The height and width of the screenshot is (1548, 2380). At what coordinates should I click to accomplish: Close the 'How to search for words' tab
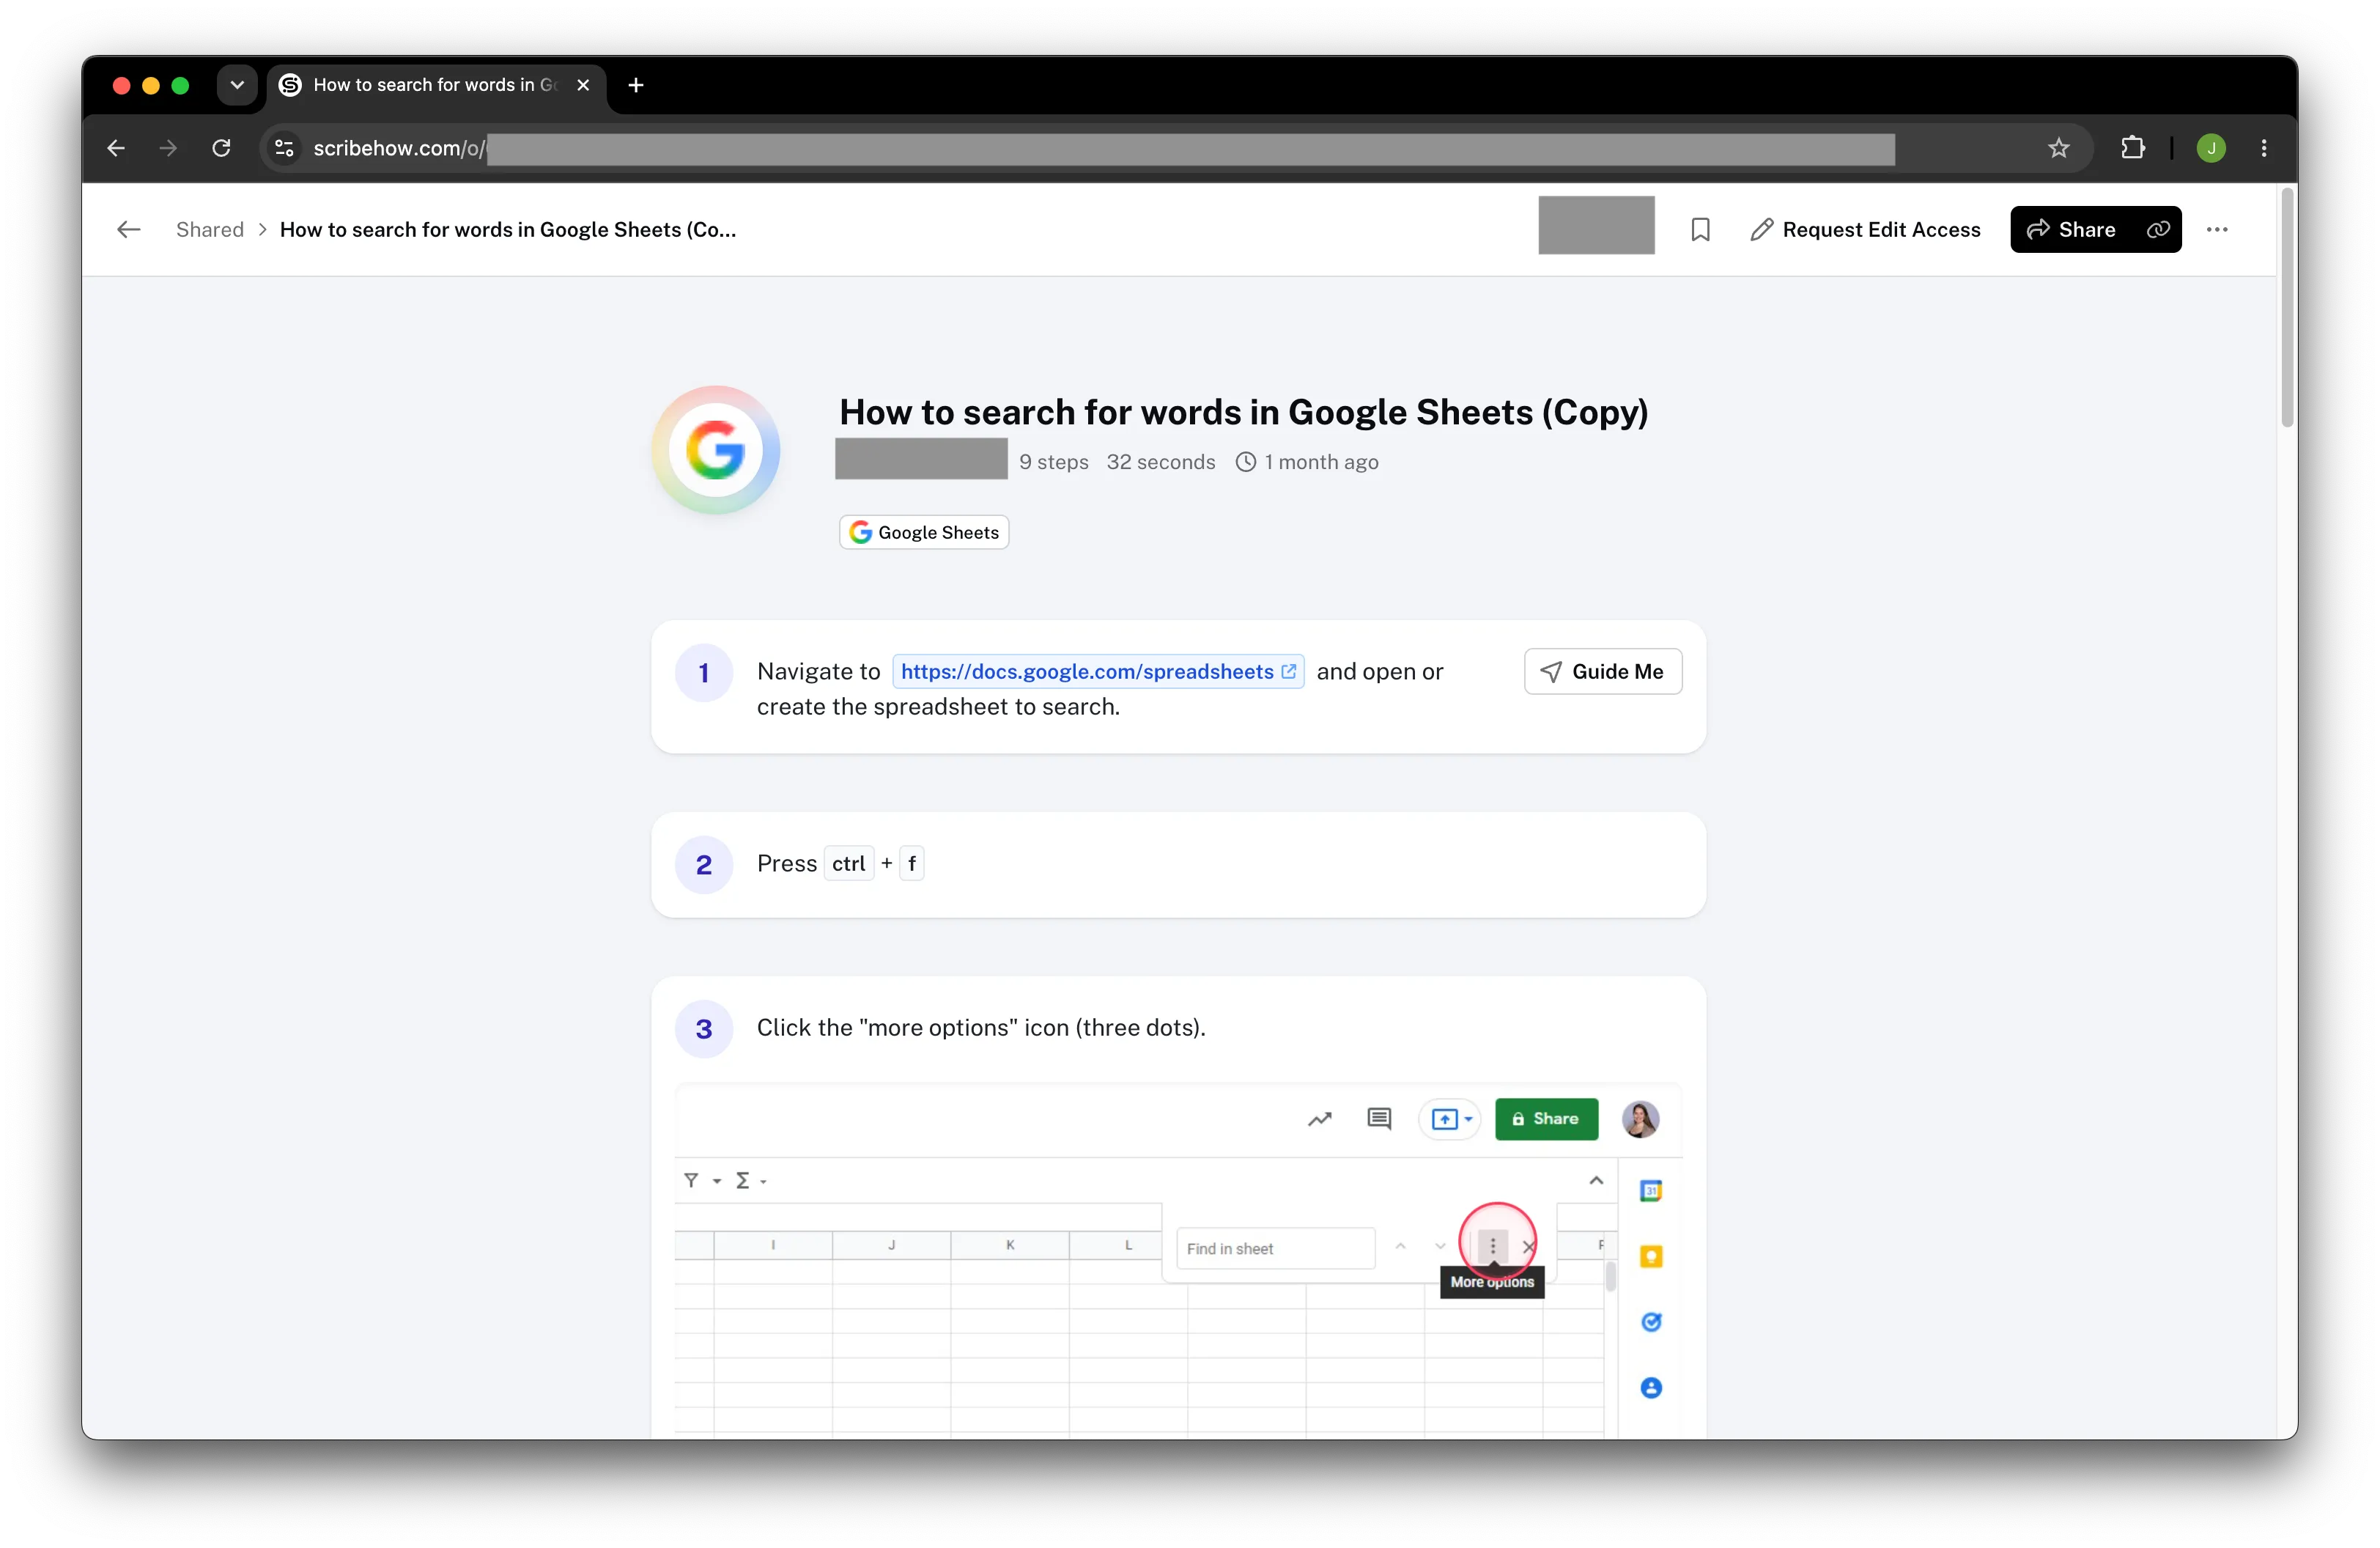583,85
